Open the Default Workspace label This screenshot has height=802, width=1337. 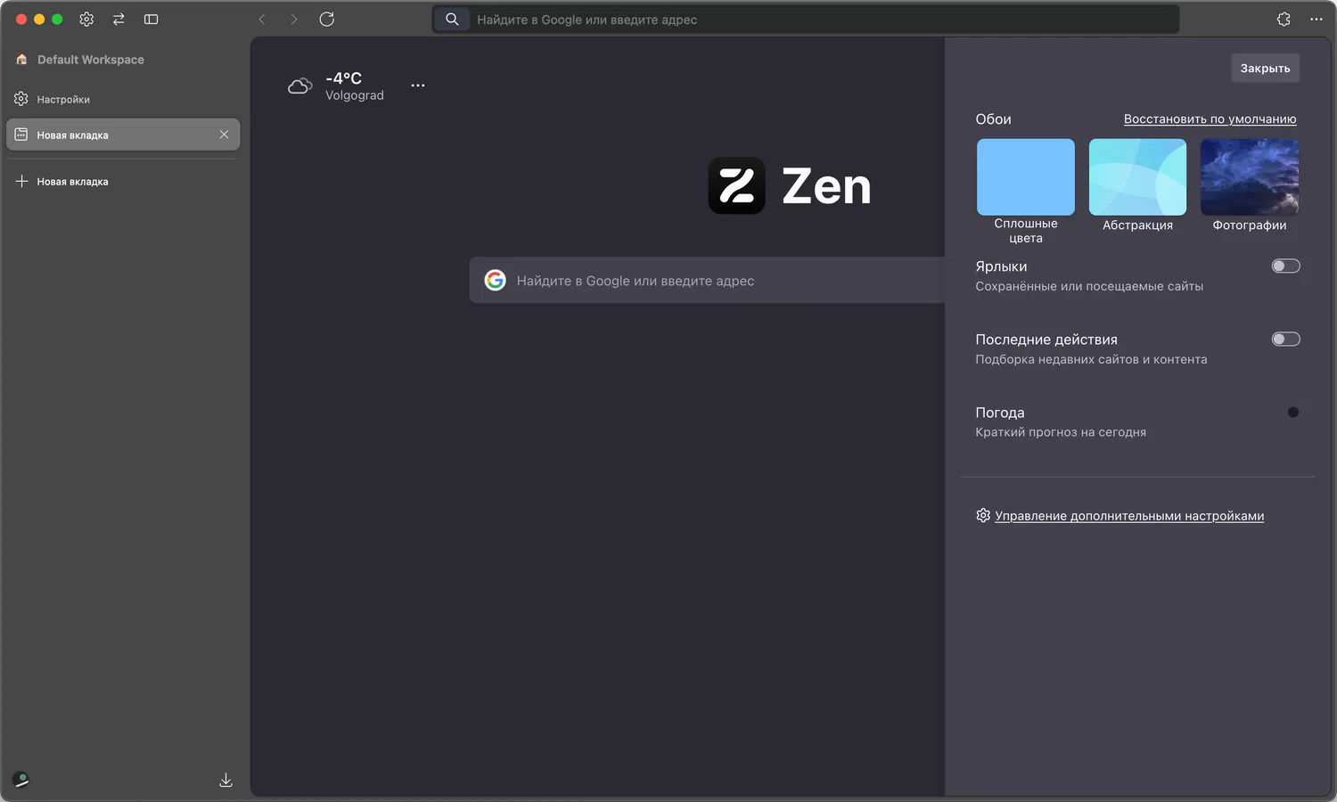point(91,60)
